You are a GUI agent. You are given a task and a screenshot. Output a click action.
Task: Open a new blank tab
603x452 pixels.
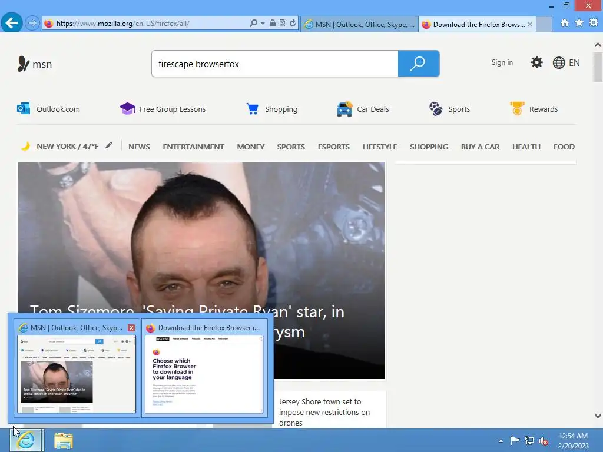[x=544, y=24]
